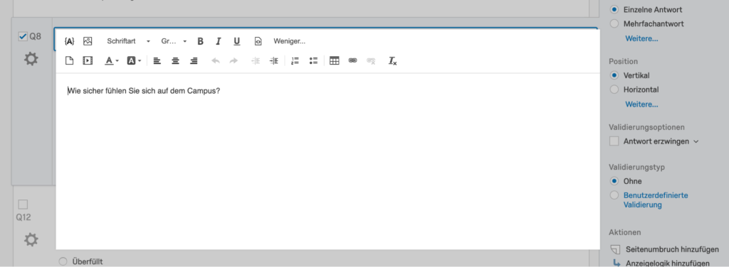Open the Weitere... link under Horizontal

[641, 104]
